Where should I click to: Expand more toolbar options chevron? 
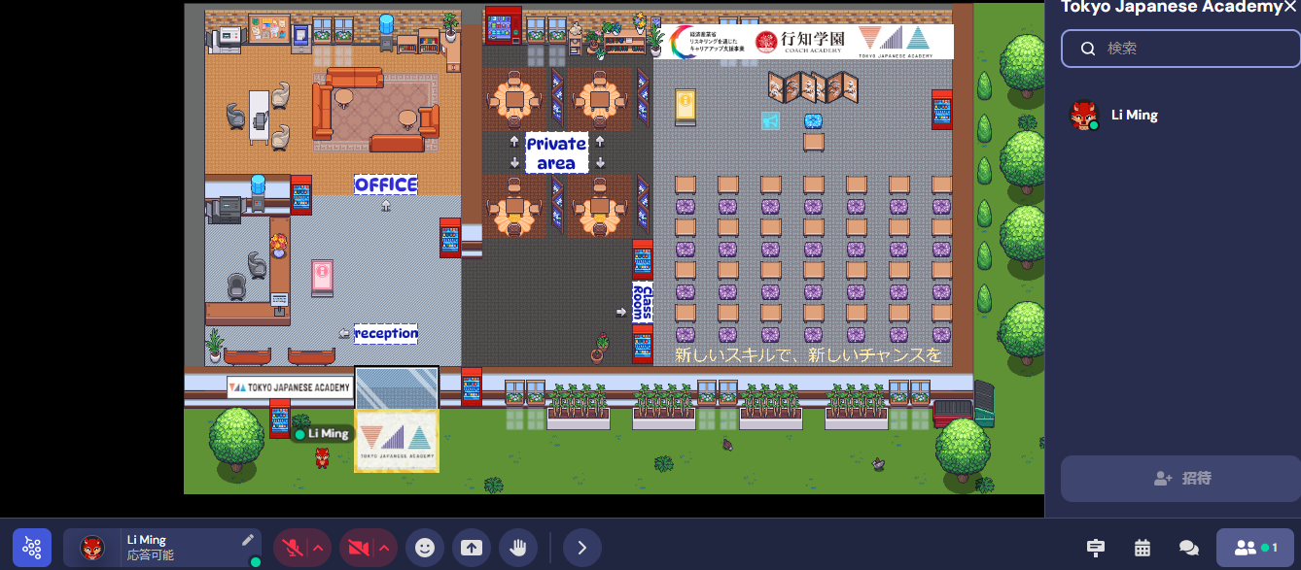pyautogui.click(x=581, y=548)
